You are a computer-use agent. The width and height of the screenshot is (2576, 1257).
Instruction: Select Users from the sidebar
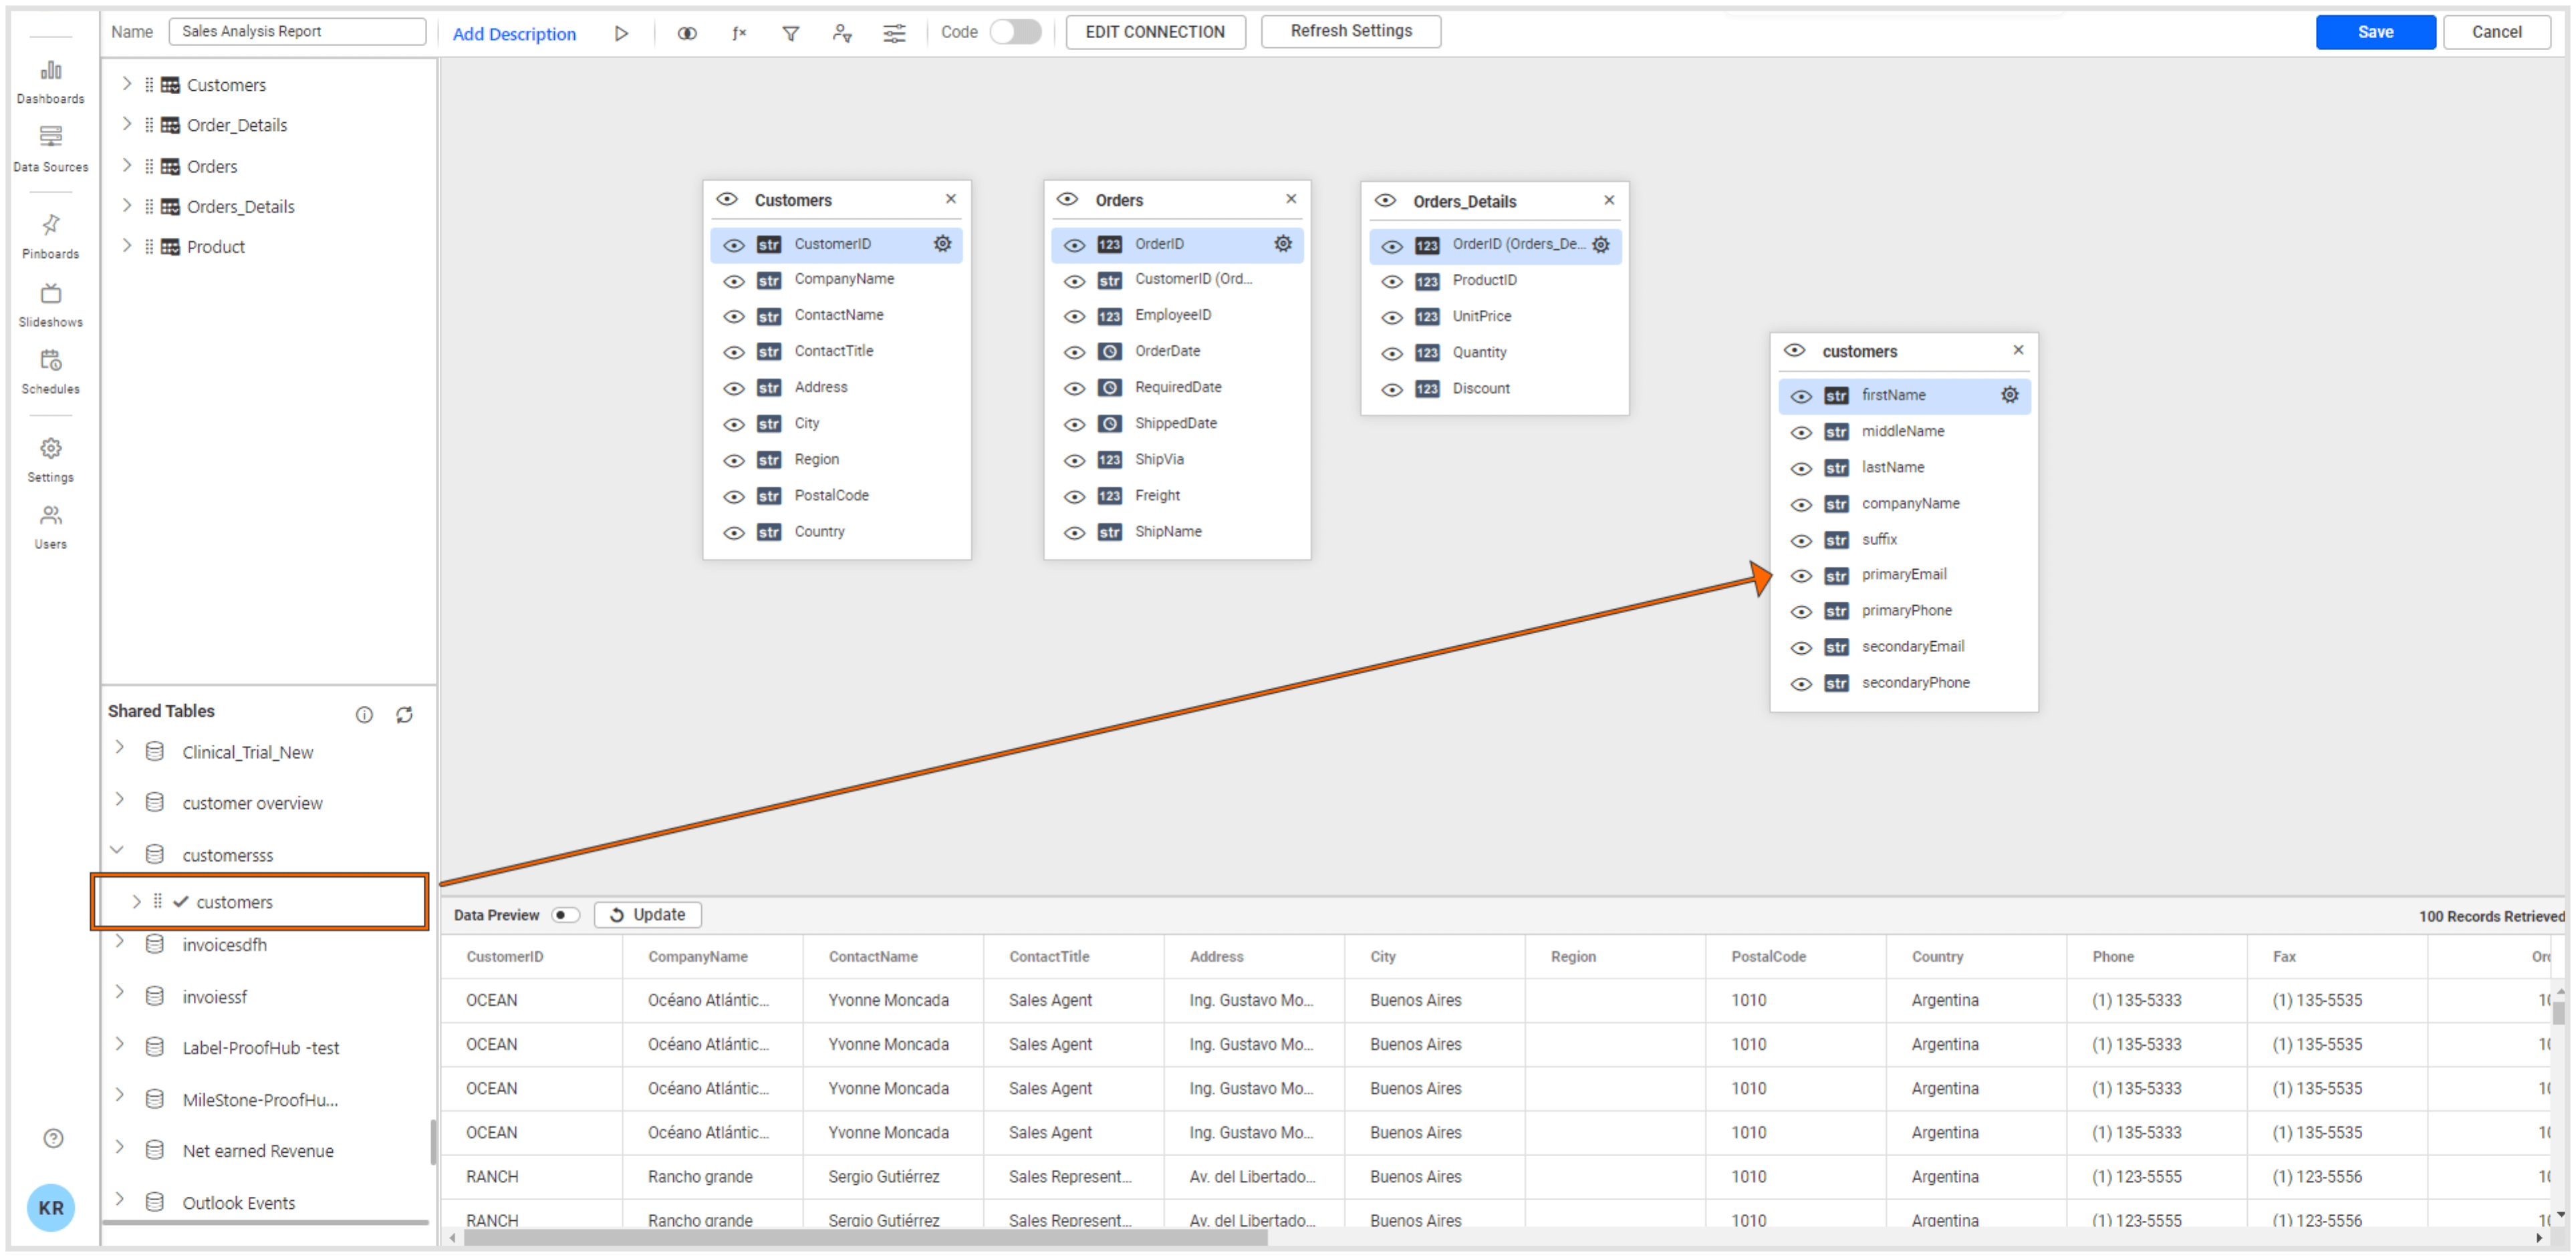point(50,524)
